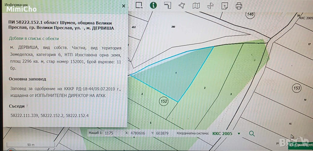
Task: Open the folded map layers icon
Action: point(196,6)
